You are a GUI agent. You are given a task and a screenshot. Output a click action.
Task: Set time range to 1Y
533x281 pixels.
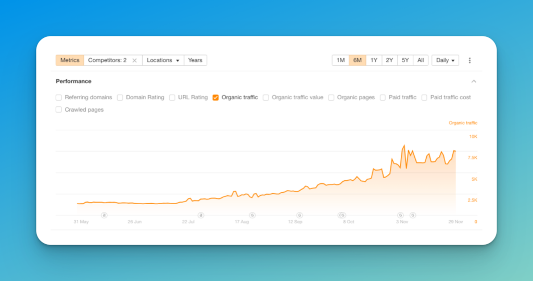click(374, 60)
